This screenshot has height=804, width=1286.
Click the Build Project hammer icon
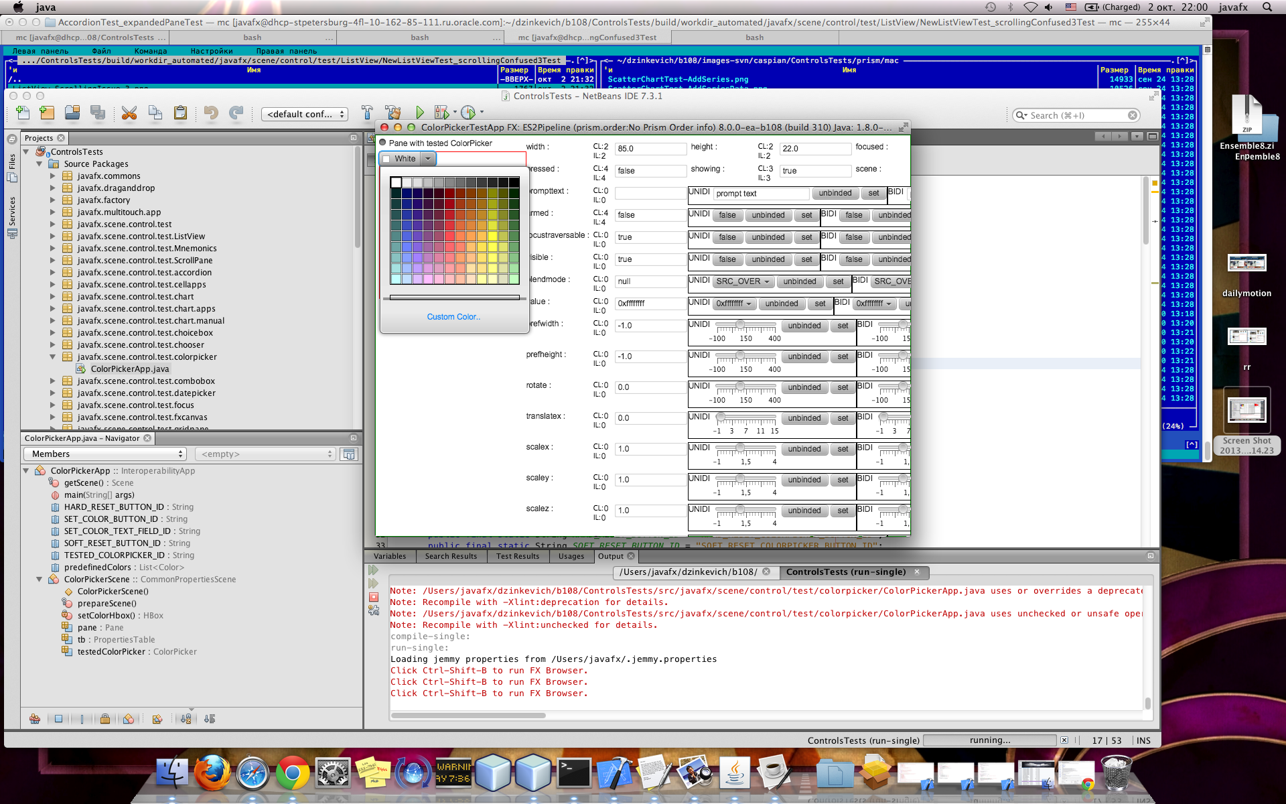pos(367,113)
